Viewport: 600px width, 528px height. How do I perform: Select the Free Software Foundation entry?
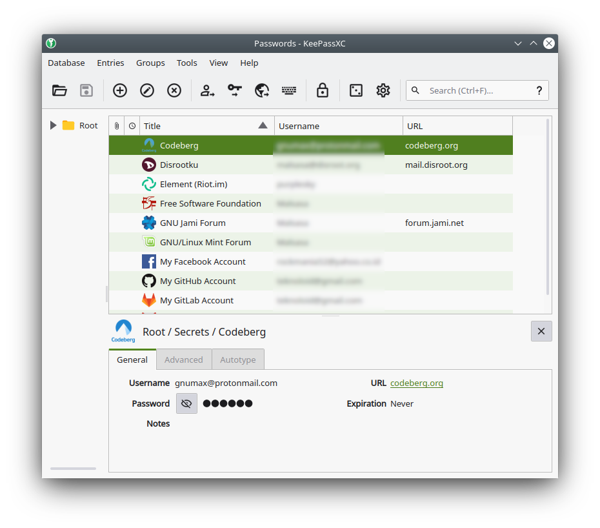point(311,204)
